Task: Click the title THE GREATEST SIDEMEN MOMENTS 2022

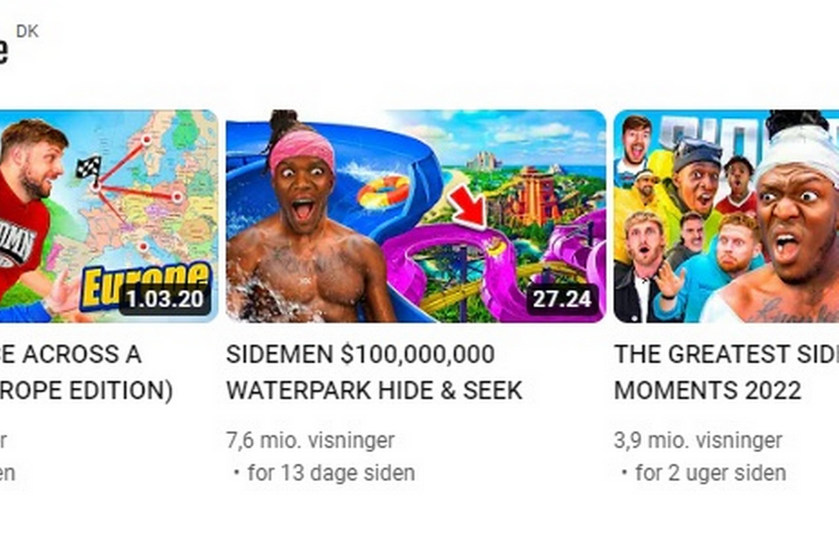Action: click(x=726, y=372)
